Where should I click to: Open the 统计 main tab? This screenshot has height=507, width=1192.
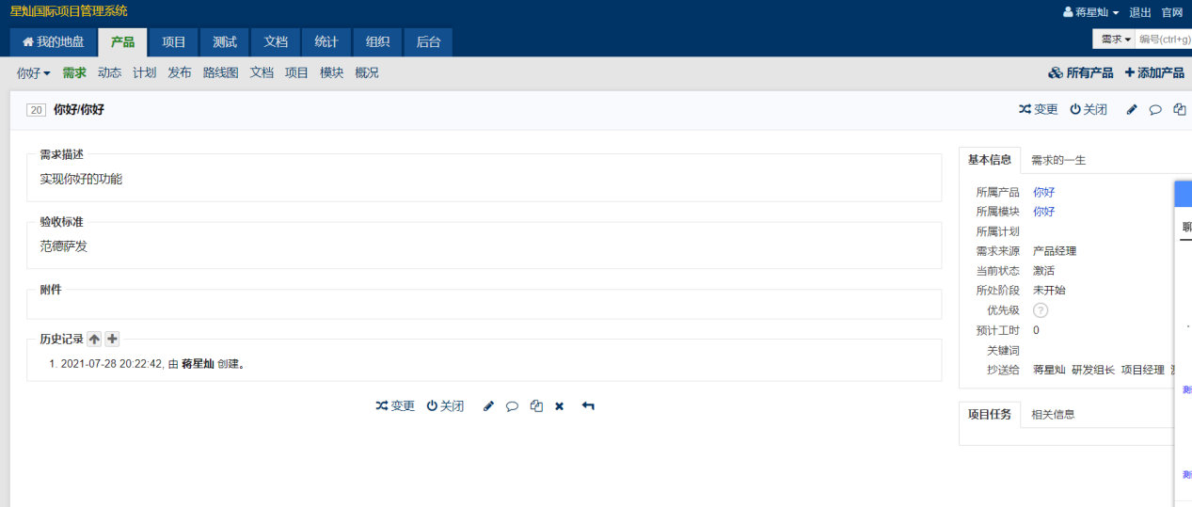pos(326,42)
